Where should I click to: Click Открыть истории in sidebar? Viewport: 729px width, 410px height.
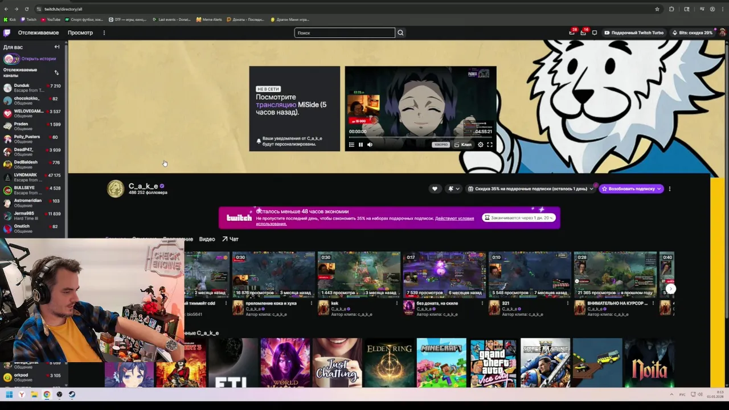[39, 59]
